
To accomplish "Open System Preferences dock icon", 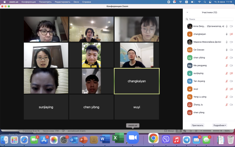I will 64,140.
